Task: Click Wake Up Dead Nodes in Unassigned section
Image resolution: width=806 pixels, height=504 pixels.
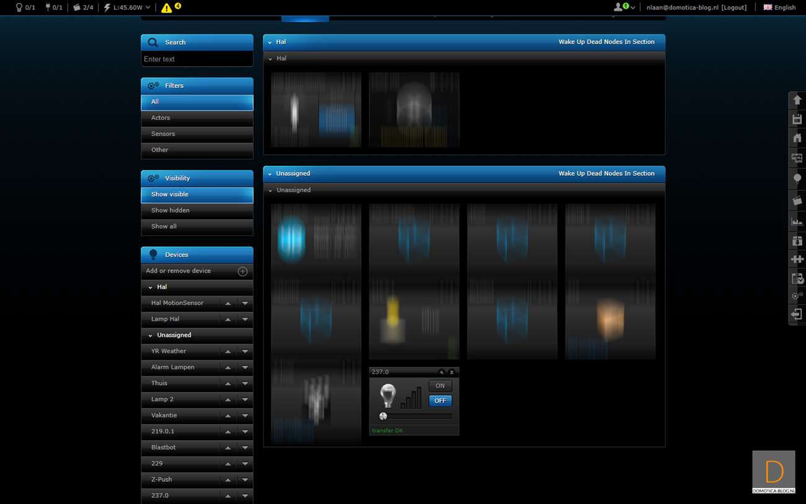Action: [606, 173]
